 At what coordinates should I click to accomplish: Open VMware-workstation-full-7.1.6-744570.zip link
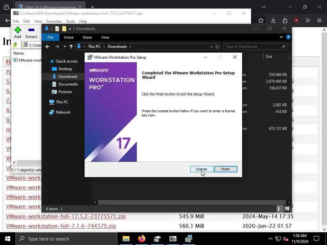pos(61,226)
